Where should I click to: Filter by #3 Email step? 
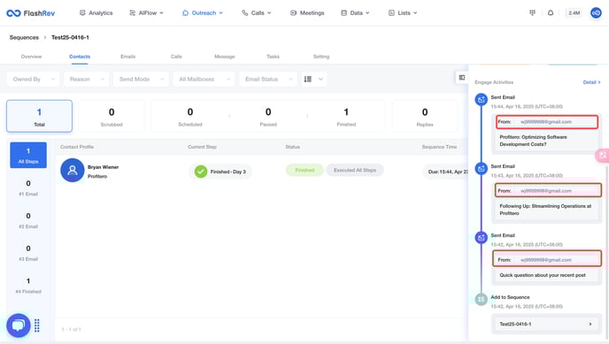coord(28,253)
